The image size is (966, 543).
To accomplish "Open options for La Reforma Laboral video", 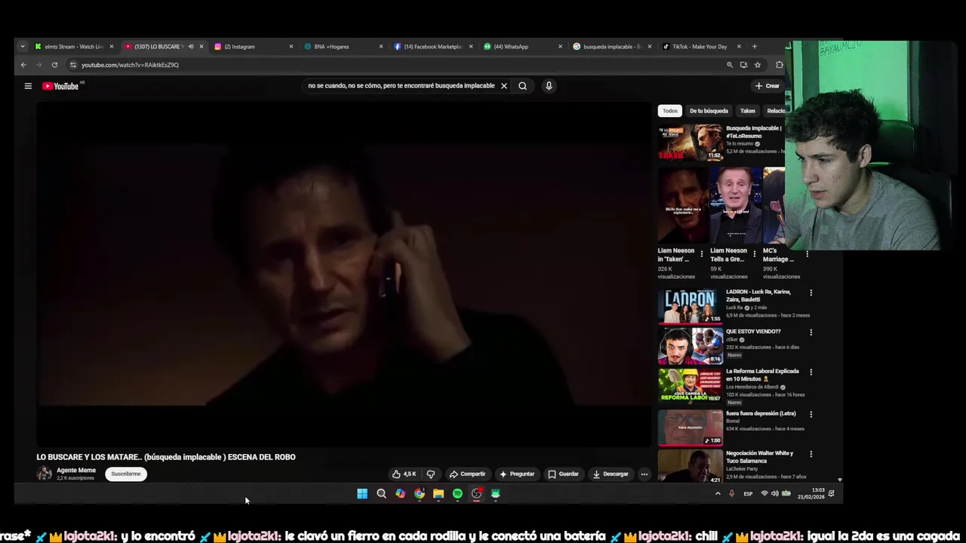I will tap(811, 372).
